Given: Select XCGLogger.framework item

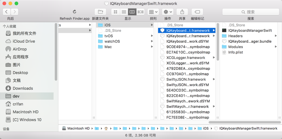Looking at the screenshot, I should click(187, 58).
